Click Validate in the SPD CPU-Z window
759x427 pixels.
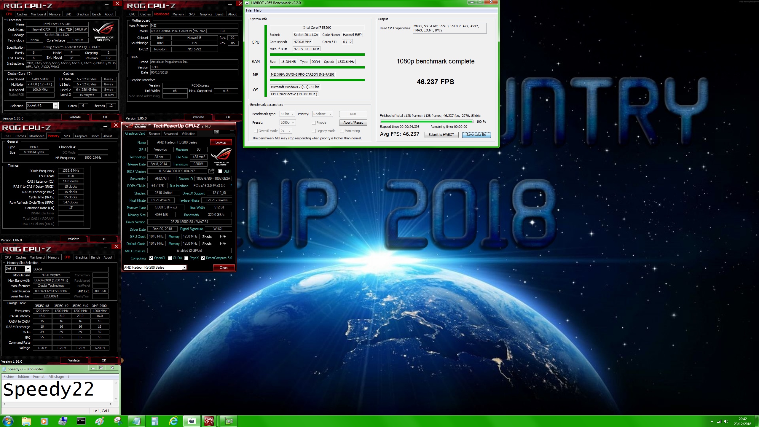coord(74,360)
